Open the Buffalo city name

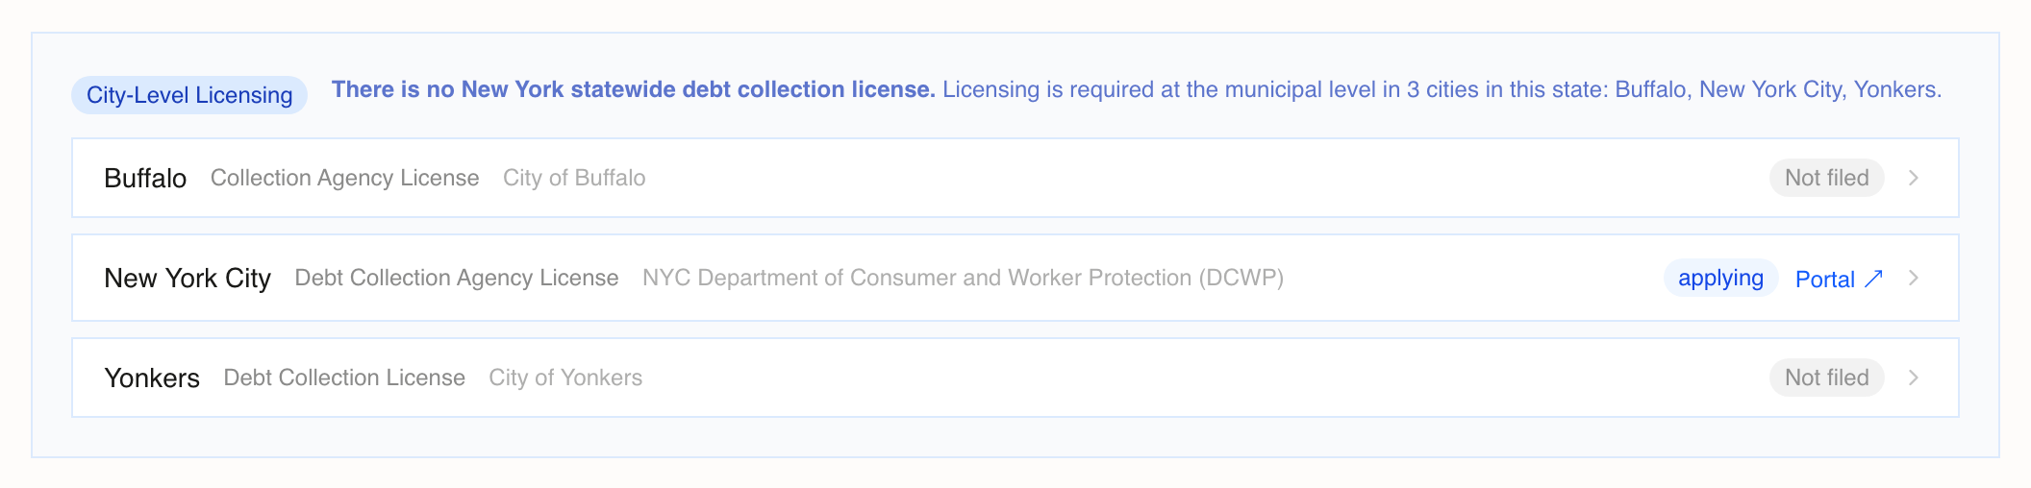(145, 179)
